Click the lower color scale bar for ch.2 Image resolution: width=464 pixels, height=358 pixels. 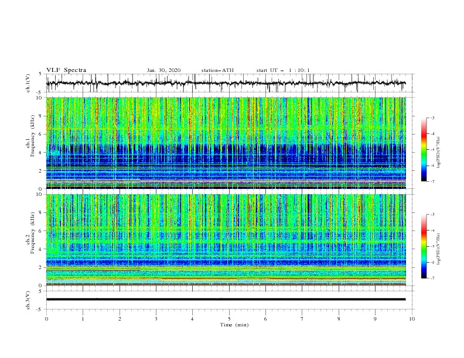coord(424,246)
